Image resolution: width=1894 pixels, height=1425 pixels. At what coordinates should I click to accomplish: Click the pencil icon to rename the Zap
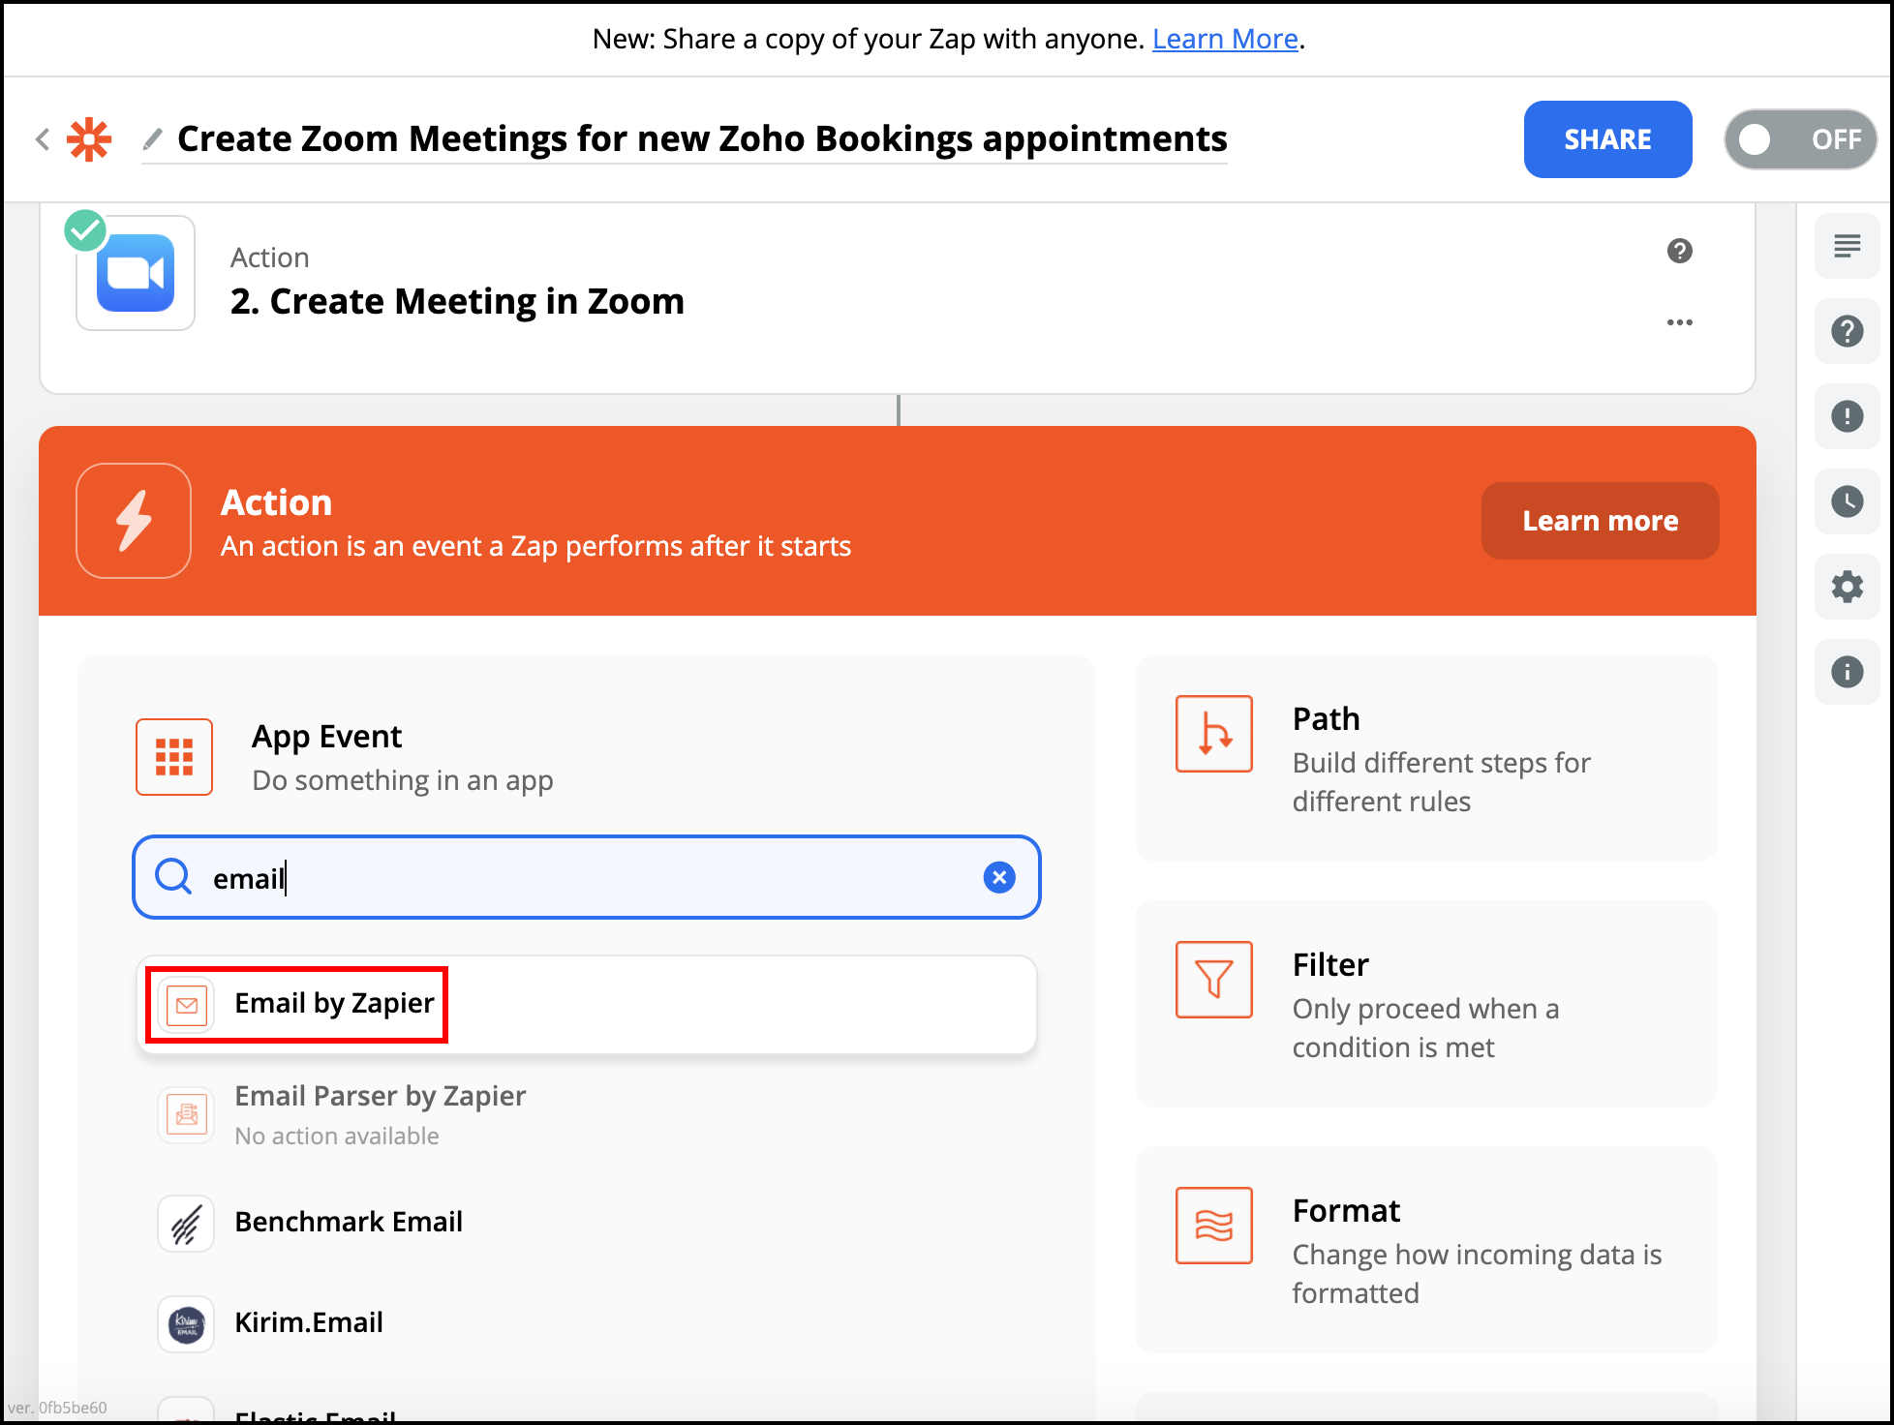point(152,139)
